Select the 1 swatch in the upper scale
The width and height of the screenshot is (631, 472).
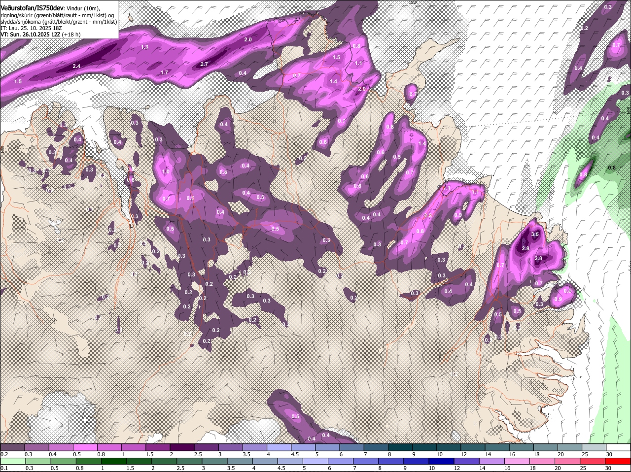tap(133, 447)
